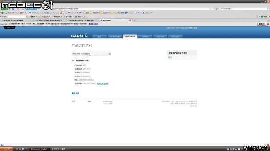
Task: Open the myGarmin bookmark in bookmarks bar
Action: click(x=147, y=13)
